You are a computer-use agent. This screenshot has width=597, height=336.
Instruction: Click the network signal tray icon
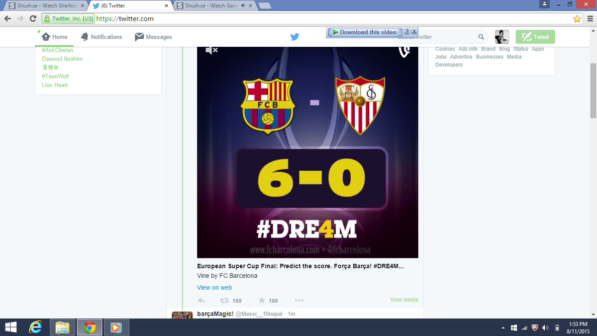(x=524, y=328)
